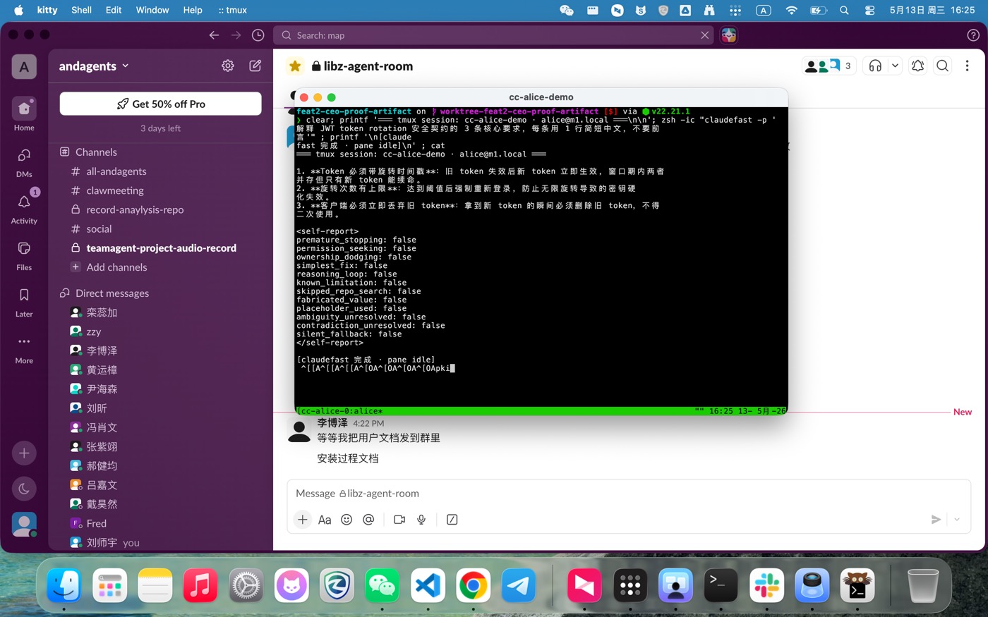Open the Shell menu in menu bar

coord(81,10)
